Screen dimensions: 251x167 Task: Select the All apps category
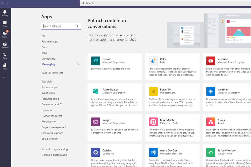(x=43, y=36)
